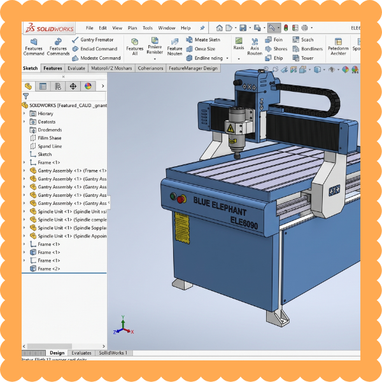Open the Save icon dropdown arrow

(x=250, y=28)
